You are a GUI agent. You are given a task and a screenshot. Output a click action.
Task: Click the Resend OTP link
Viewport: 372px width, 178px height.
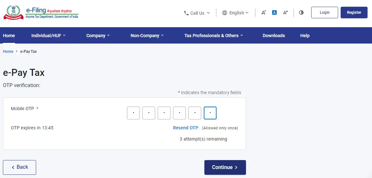(x=186, y=128)
